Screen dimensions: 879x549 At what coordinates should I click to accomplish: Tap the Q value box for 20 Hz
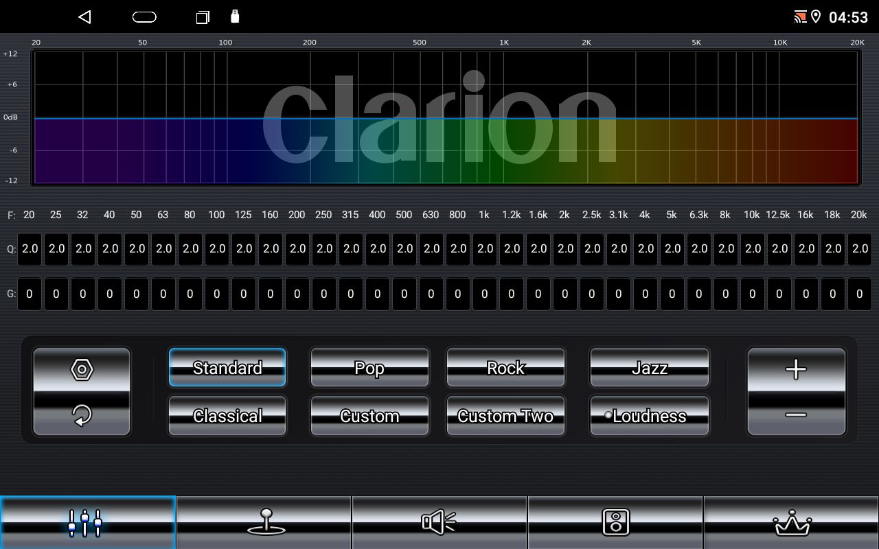(30, 248)
